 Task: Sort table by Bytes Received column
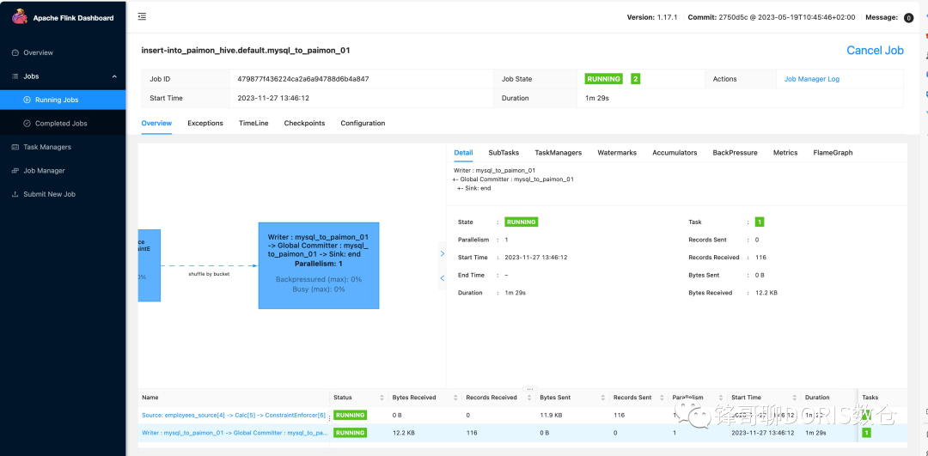click(x=455, y=398)
